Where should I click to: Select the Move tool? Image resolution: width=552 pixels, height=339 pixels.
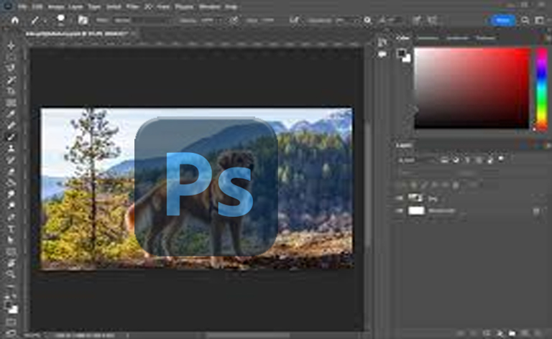click(x=11, y=45)
